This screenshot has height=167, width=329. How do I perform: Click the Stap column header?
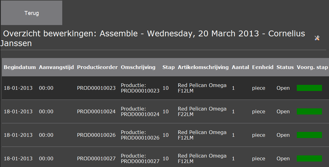coord(169,67)
